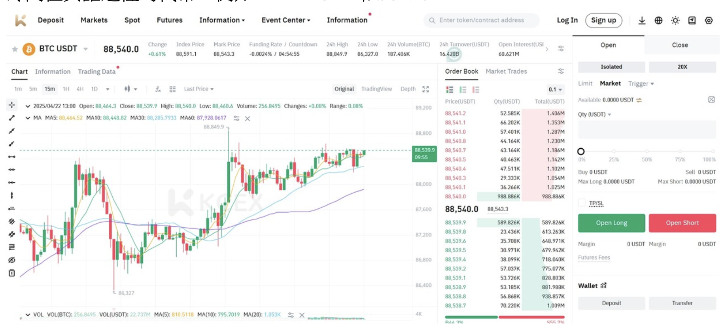Open the calculator icon beside Available balance
This screenshot has width=722, height=329.
711,100
